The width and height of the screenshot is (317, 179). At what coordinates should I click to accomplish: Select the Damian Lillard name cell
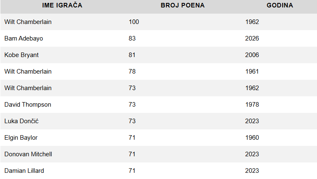(24, 171)
